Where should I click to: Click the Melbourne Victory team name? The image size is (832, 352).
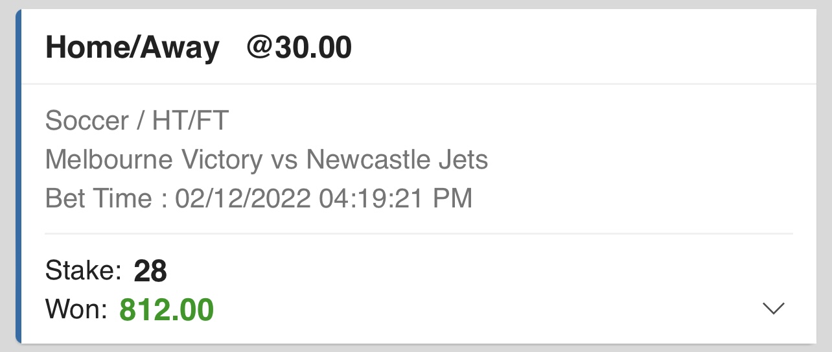click(x=154, y=159)
